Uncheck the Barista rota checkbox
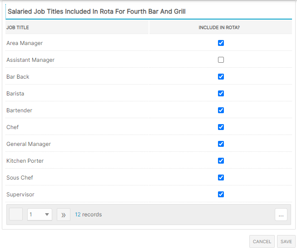The width and height of the screenshot is (297, 250). [221, 94]
